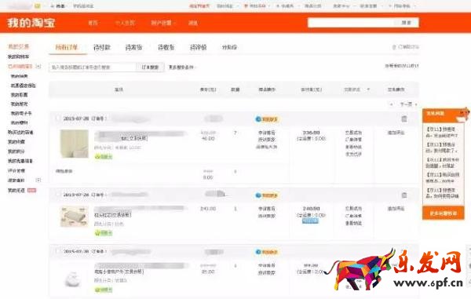Screen dimensions: 471x299
Task: Switch to the 待收货 tab
Action: pos(166,47)
